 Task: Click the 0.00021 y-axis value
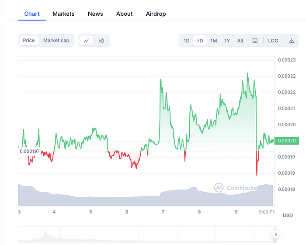click(x=287, y=108)
